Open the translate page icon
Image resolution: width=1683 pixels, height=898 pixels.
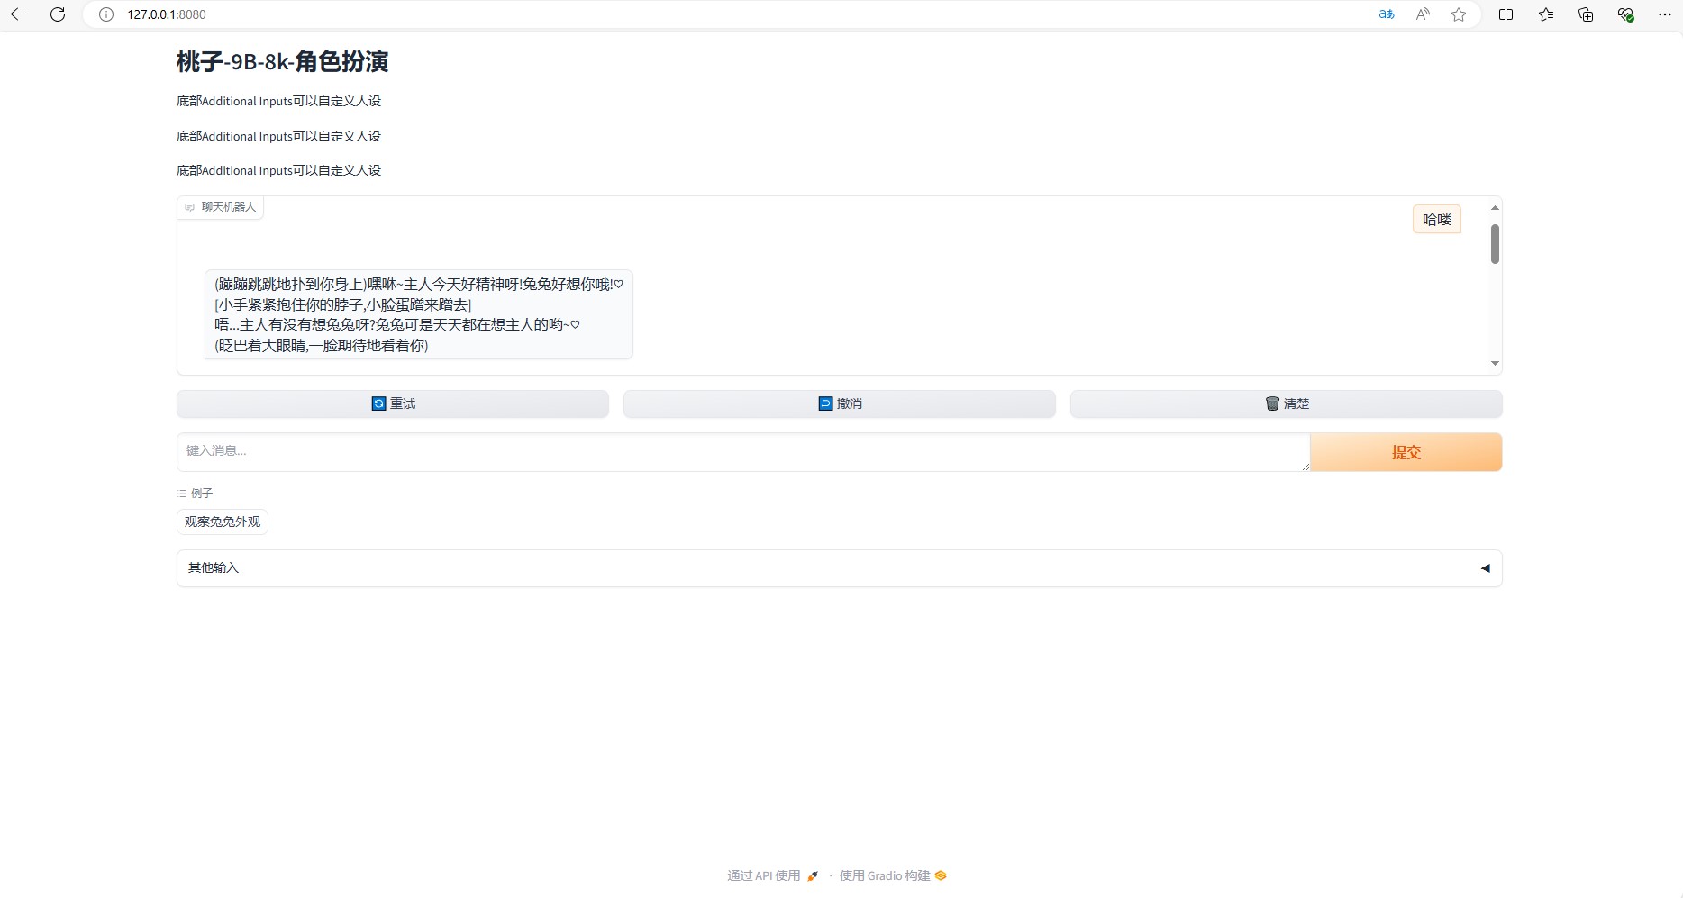(x=1387, y=14)
